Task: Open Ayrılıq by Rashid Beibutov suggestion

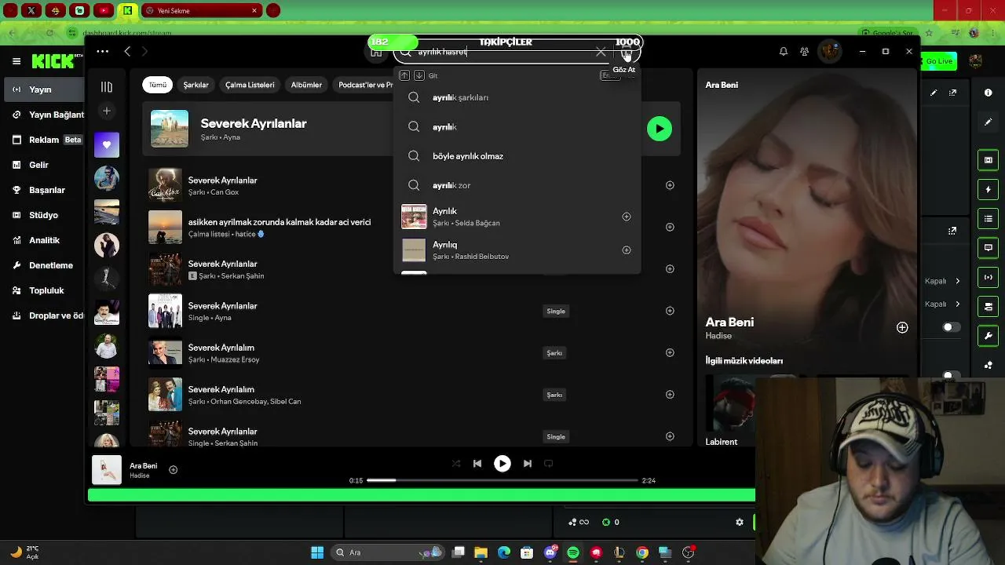Action: tap(517, 250)
